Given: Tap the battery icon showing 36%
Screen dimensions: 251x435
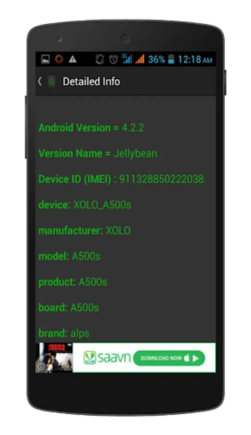Looking at the screenshot, I should click(171, 59).
